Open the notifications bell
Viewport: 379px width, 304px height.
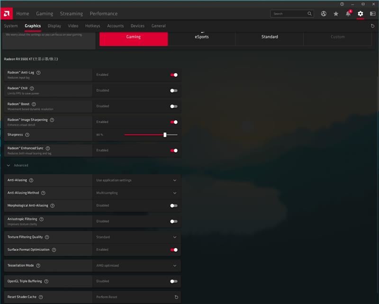coord(348,14)
